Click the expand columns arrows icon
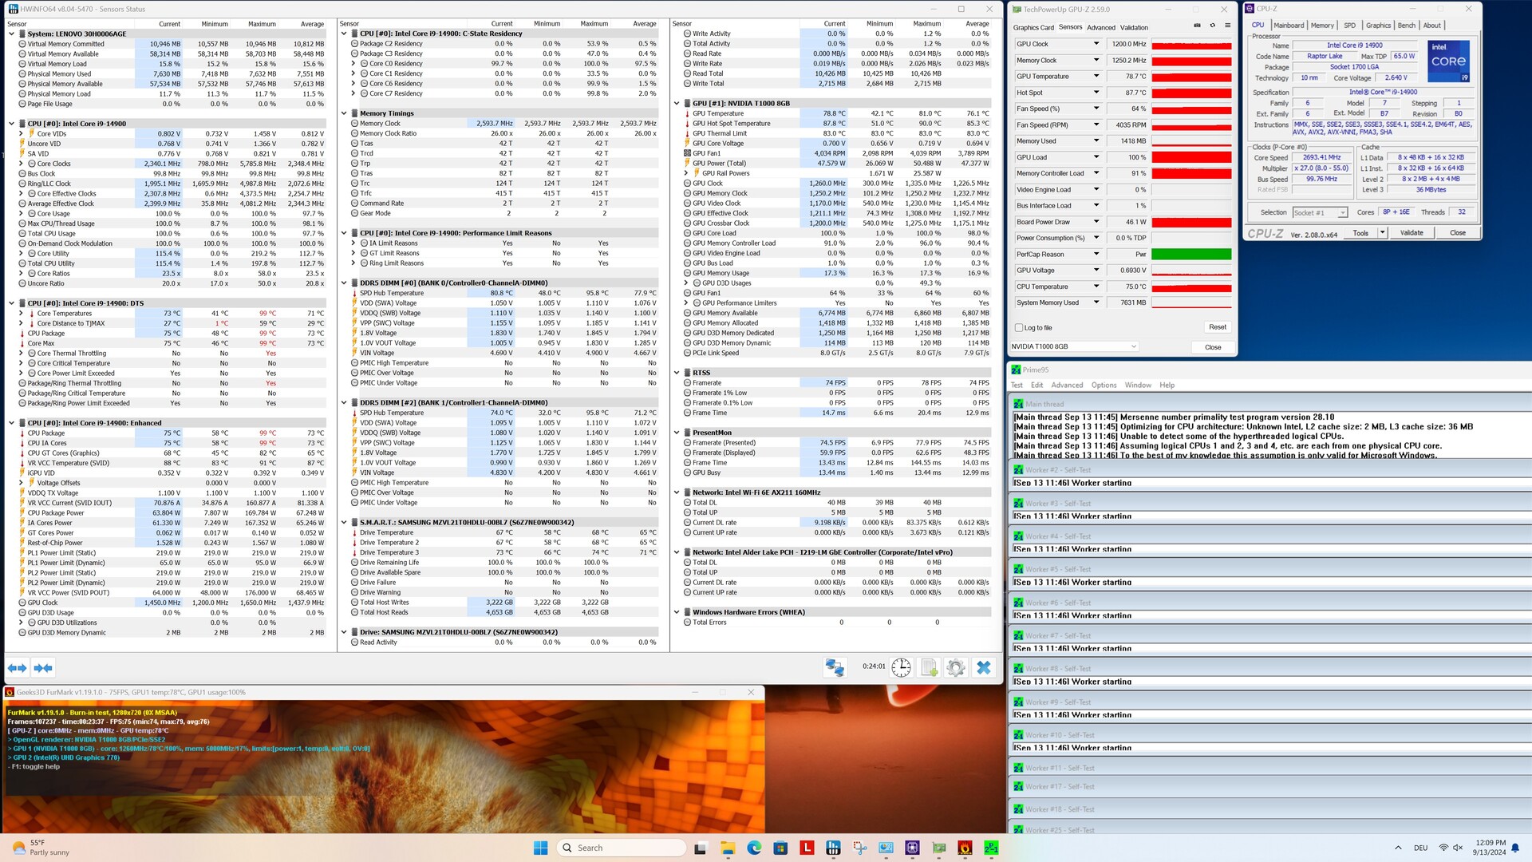The height and width of the screenshot is (862, 1532). coord(18,667)
